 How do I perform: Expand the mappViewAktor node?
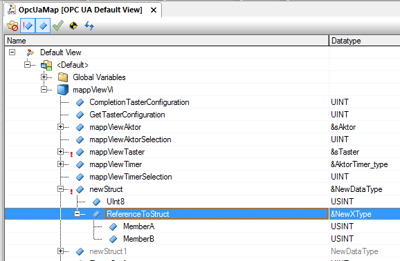pyautogui.click(x=60, y=127)
